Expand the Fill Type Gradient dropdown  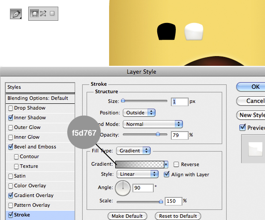[133, 151]
